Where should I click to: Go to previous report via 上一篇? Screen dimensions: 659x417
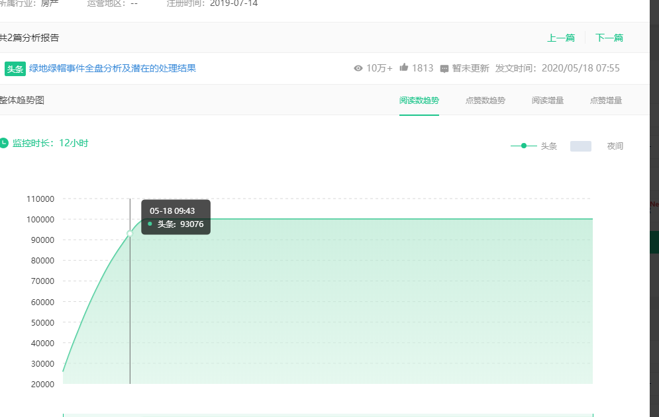560,38
